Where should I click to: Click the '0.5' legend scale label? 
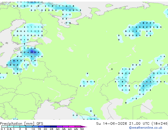click(x=9, y=129)
